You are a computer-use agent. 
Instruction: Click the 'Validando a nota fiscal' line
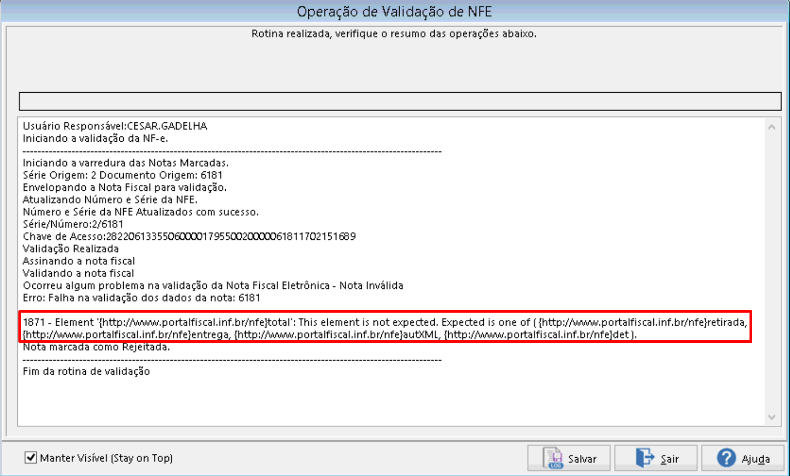(x=78, y=273)
